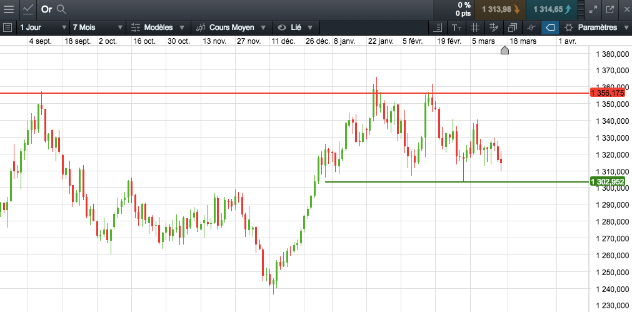The height and width of the screenshot is (312, 632).
Task: Pop out the chart in new window
Action: pos(610,9)
